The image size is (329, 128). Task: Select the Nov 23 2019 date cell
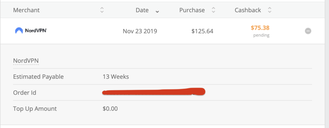[140, 31]
